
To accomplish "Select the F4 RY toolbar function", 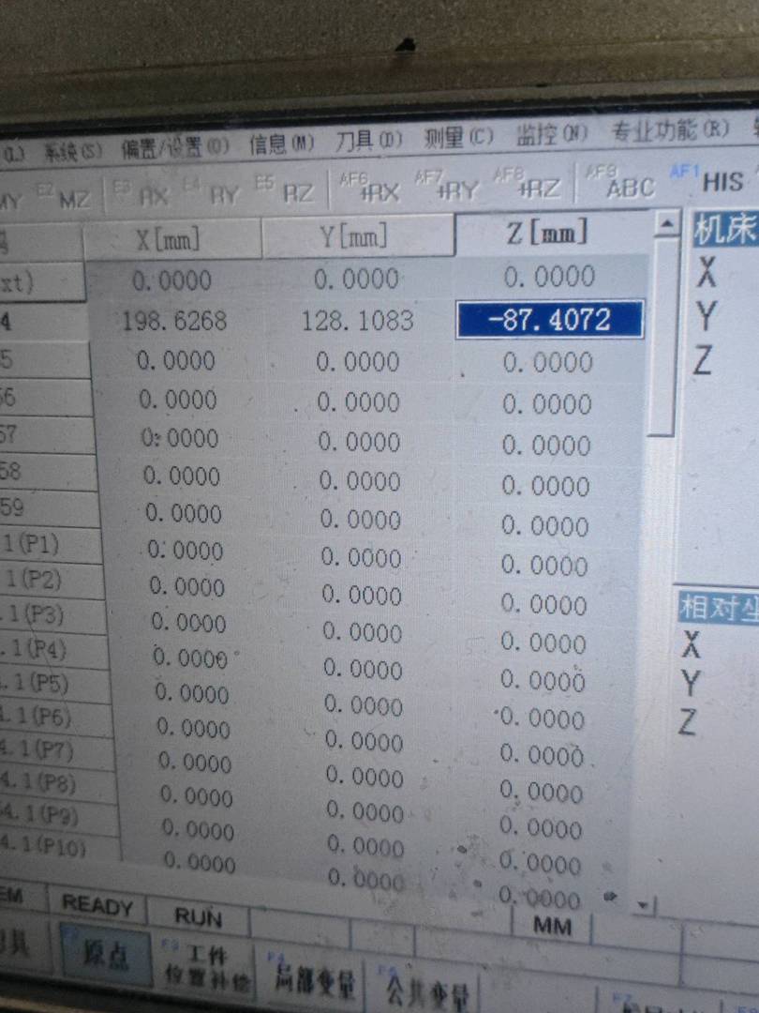I will pyautogui.click(x=213, y=193).
